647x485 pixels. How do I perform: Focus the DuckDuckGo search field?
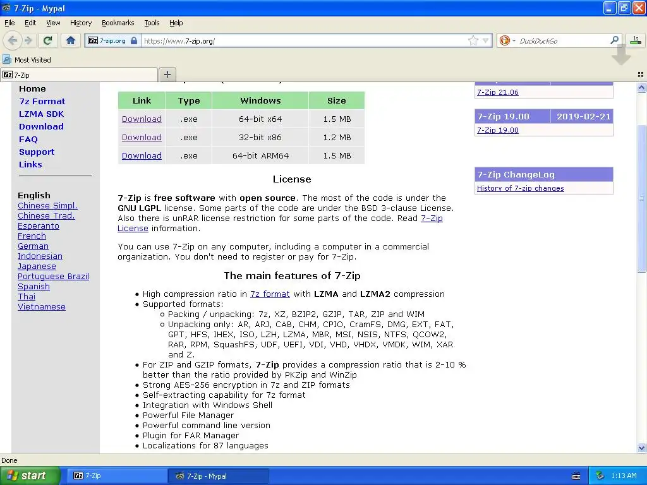coord(563,41)
